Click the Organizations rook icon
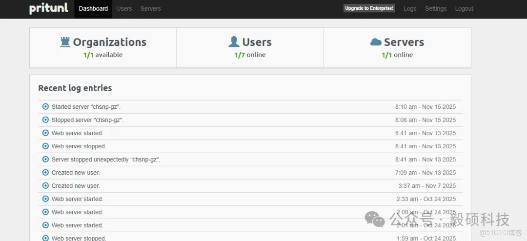This screenshot has height=241, width=527. click(x=65, y=42)
